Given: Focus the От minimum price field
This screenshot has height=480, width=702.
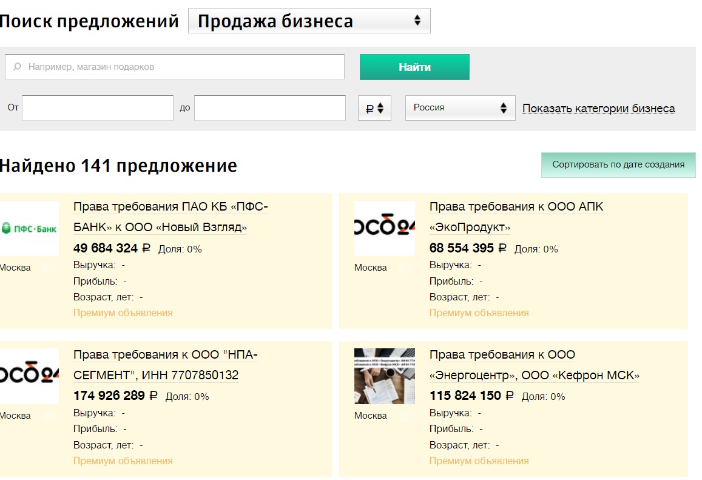Looking at the screenshot, I should pos(98,108).
